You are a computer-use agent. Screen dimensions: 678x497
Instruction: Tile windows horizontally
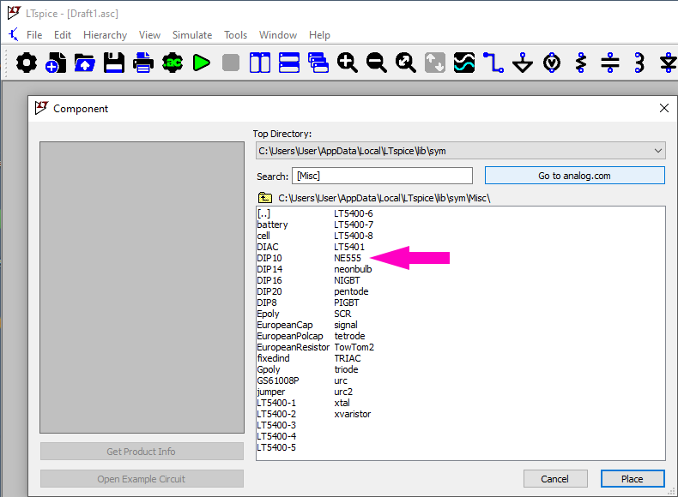289,63
